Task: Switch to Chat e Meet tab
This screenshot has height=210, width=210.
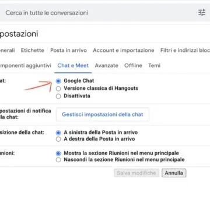Action: point(73,65)
